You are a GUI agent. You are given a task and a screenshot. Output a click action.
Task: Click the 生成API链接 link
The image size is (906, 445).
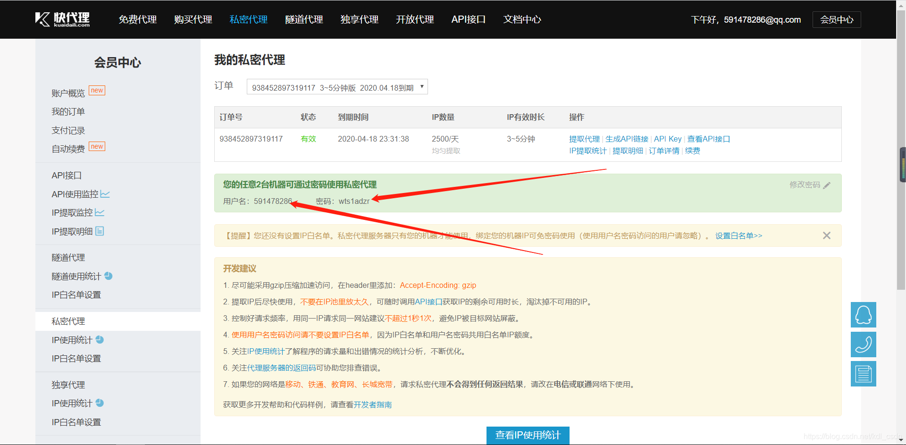627,139
